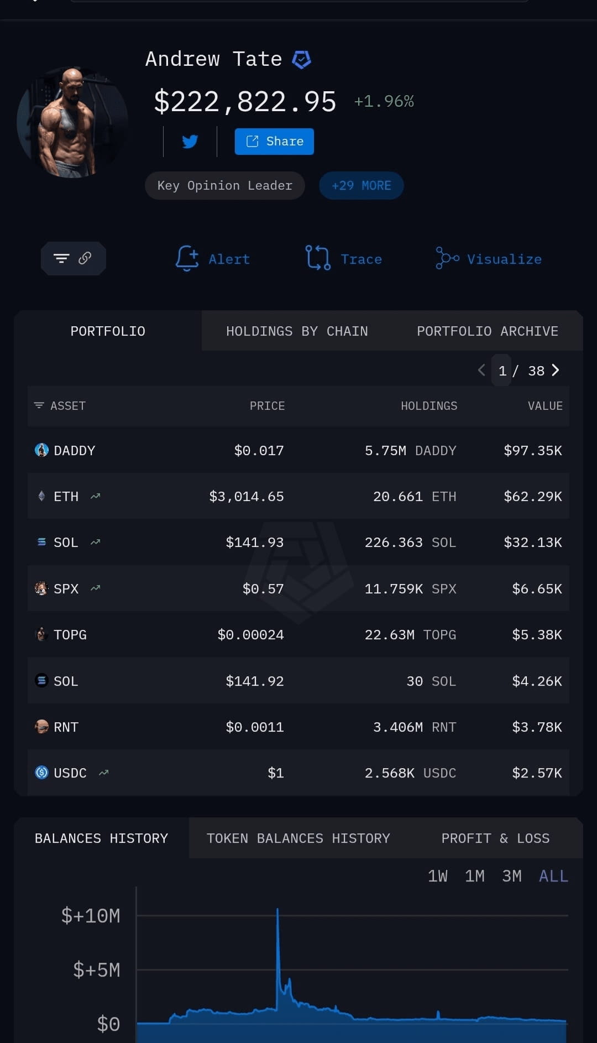This screenshot has height=1043, width=597.
Task: Select the 1W chart time range
Action: (437, 876)
